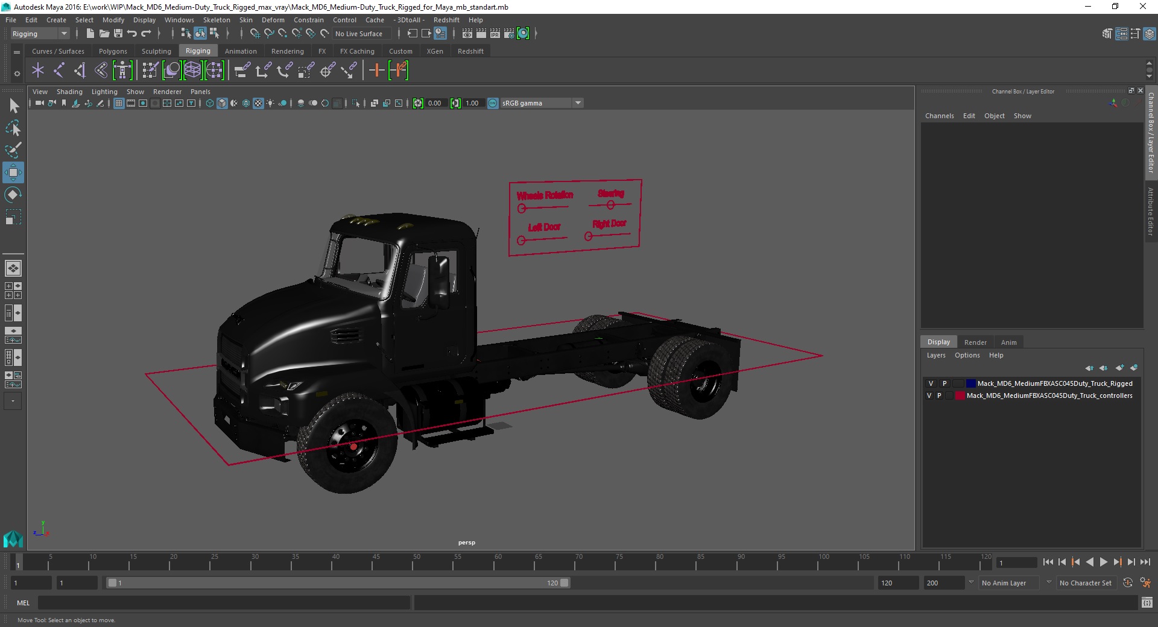Click the playback end time field 120

coord(897,583)
